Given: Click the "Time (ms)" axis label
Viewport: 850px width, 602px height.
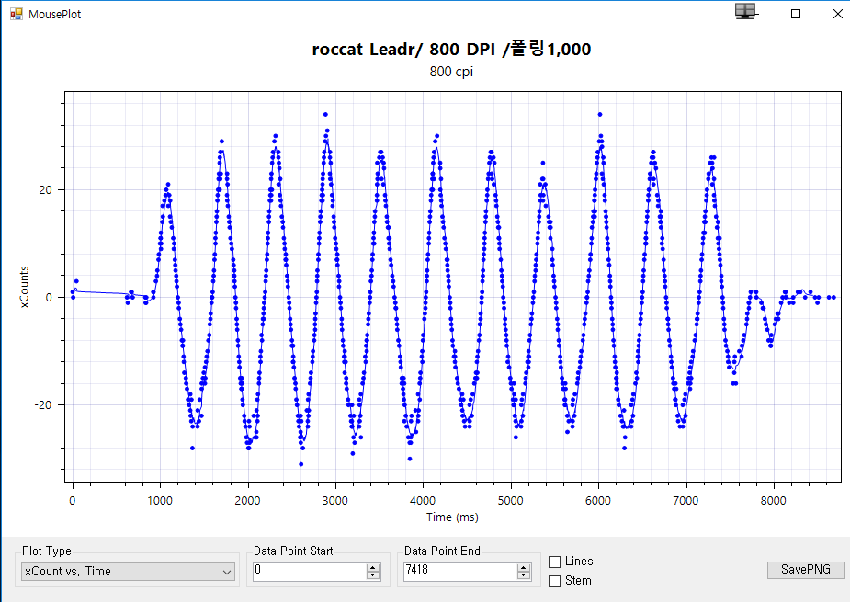Looking at the screenshot, I should pos(451,517).
